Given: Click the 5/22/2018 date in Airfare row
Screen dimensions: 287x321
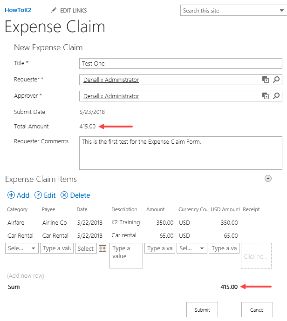Looking at the screenshot, I should [x=89, y=222].
